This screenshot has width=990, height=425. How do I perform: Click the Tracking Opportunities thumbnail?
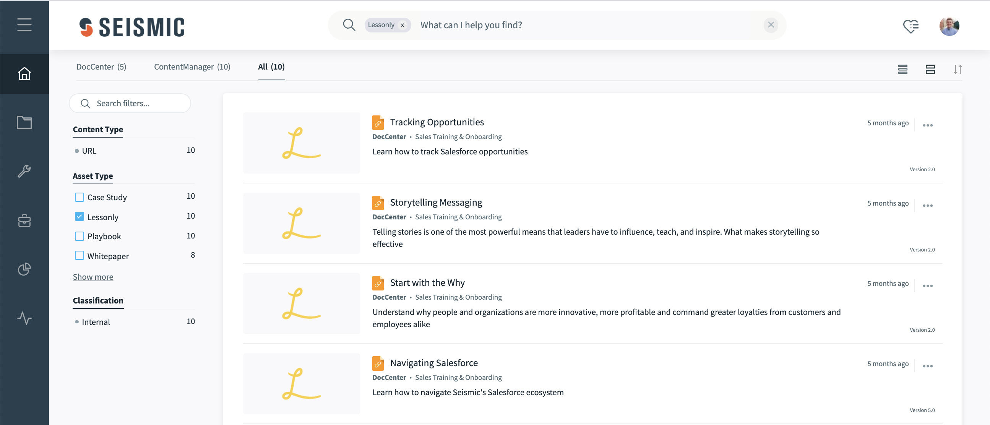(x=301, y=143)
